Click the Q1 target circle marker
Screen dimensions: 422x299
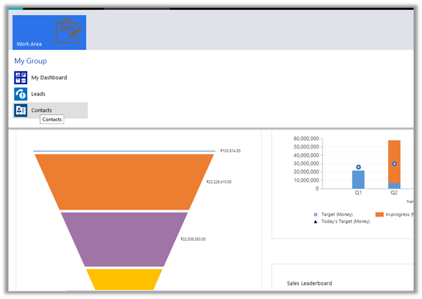(358, 167)
